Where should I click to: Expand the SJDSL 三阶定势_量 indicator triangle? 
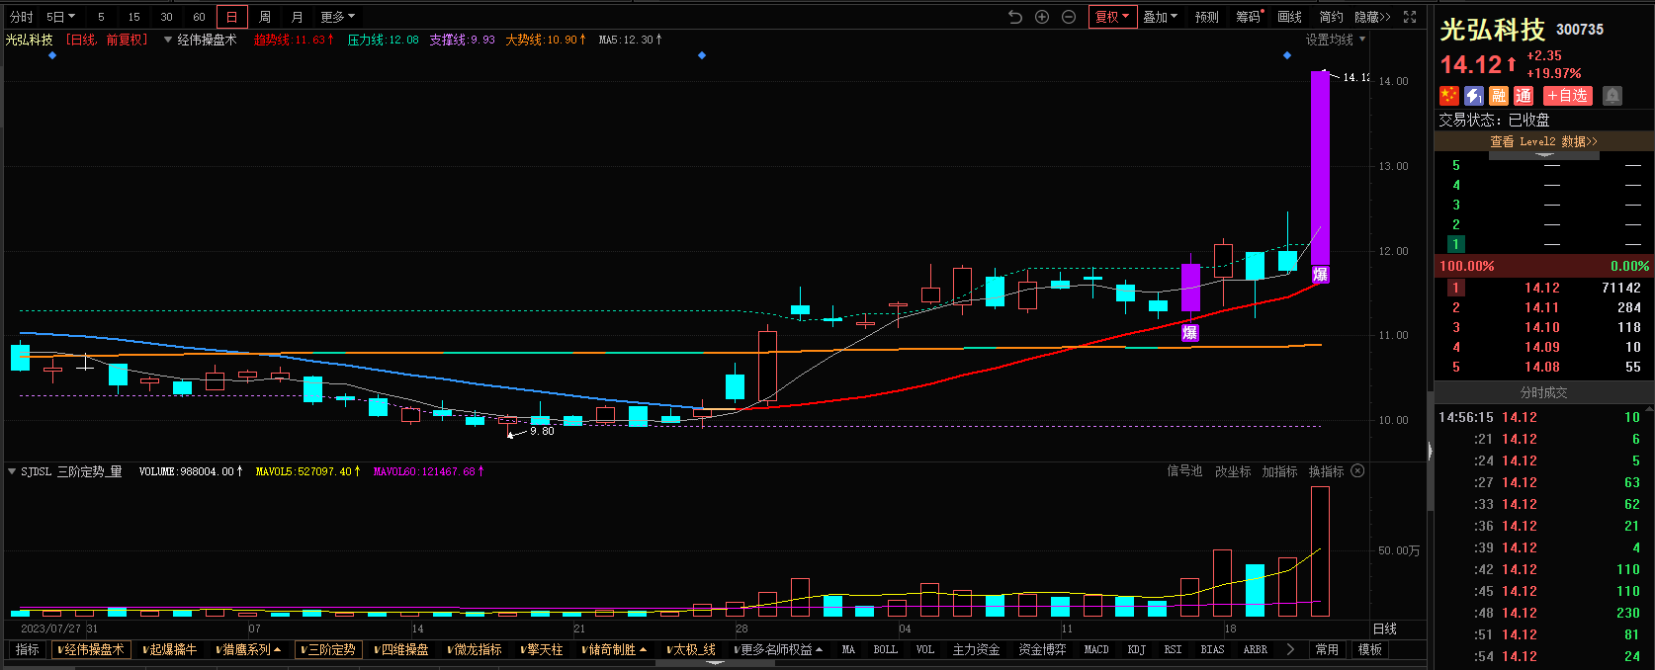(x=11, y=471)
